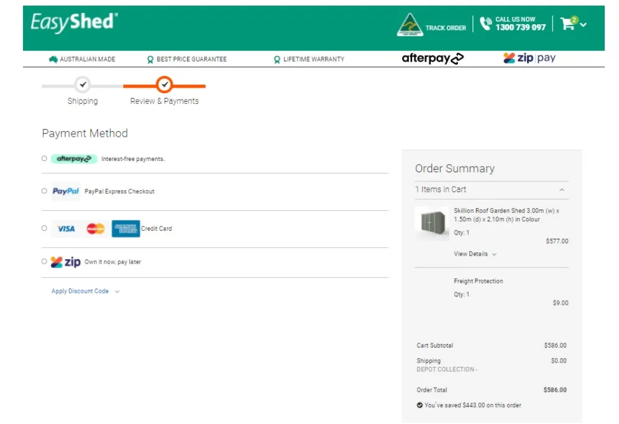Go back to Shipping step
This screenshot has width=619, height=424.
(x=83, y=85)
